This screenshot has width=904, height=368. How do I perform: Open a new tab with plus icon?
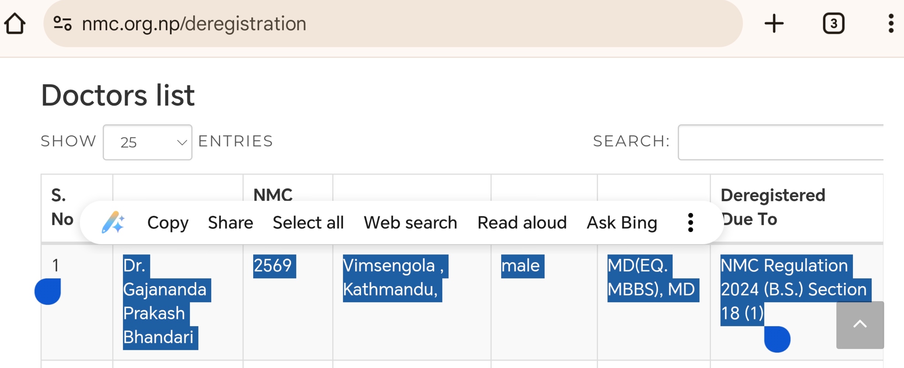[x=774, y=24]
